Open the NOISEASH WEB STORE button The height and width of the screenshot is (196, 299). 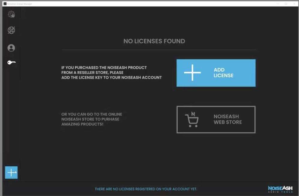pyautogui.click(x=216, y=120)
